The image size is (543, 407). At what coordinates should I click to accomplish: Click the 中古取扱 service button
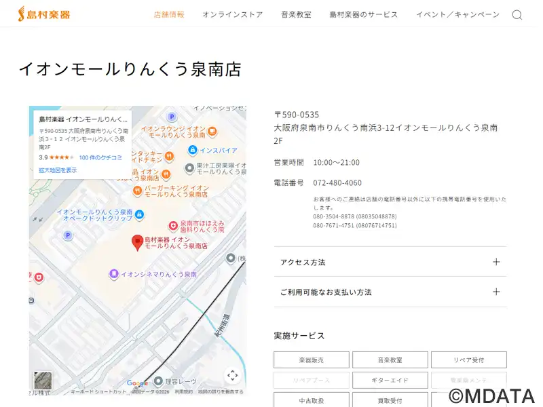[312, 400]
